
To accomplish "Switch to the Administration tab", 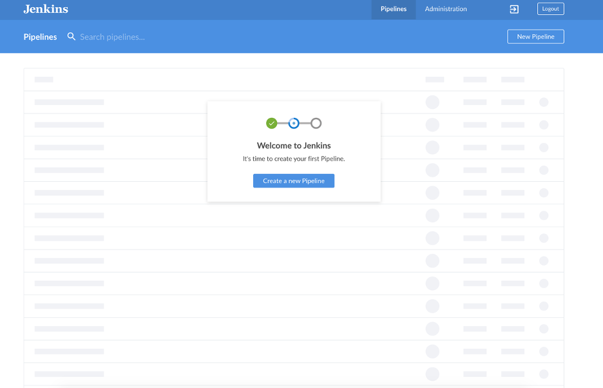I will (x=446, y=9).
